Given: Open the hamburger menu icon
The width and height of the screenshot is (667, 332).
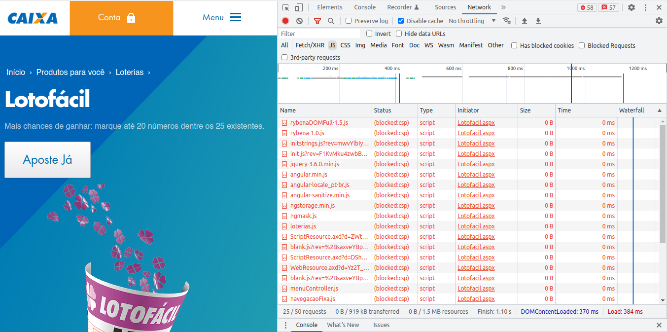Looking at the screenshot, I should click(x=236, y=17).
